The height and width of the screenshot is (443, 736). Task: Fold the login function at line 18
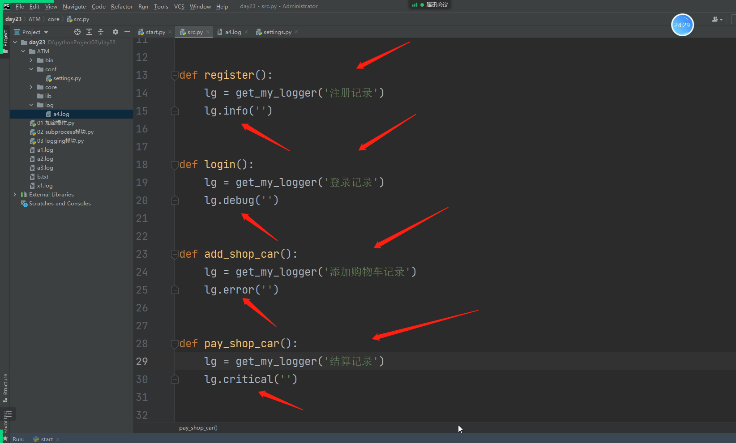pos(175,165)
